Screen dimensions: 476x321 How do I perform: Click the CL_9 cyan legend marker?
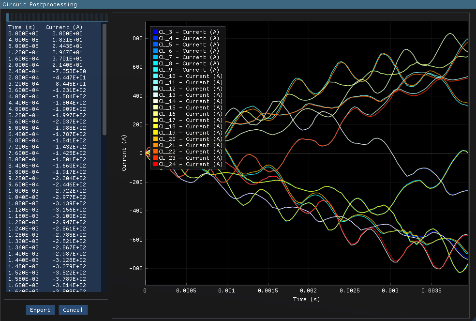point(155,70)
